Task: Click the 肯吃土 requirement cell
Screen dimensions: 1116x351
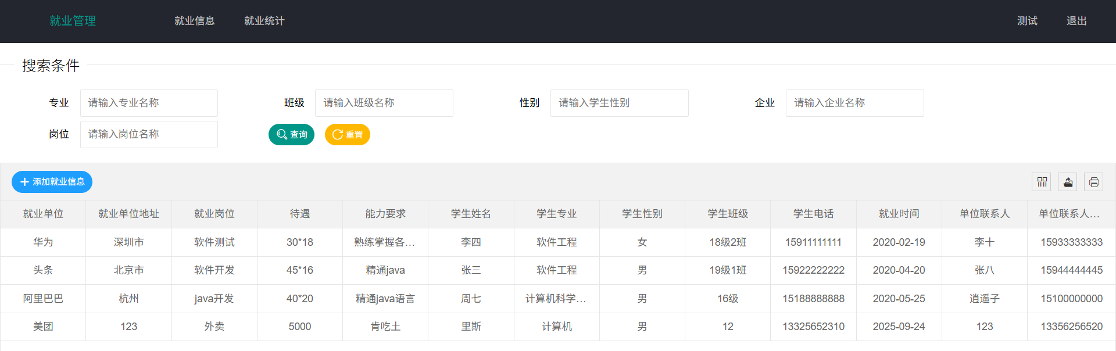Action: point(385,327)
